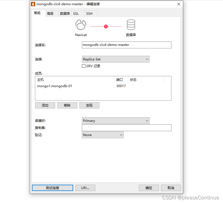Open the SSL tab

[x=76, y=13]
